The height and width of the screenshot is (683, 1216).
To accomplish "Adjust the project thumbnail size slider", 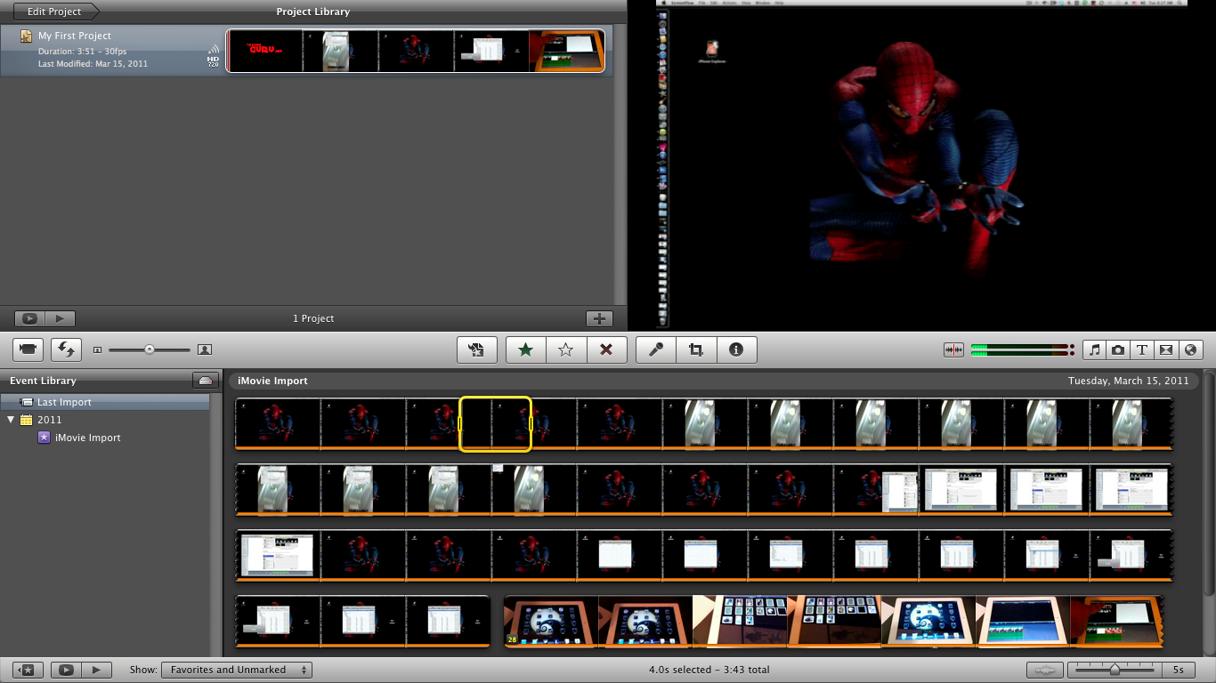I will click(149, 350).
